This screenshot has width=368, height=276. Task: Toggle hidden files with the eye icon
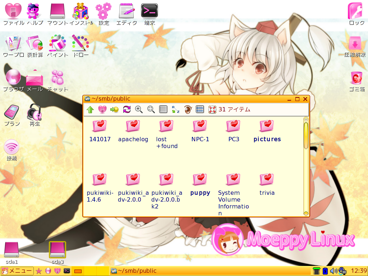[x=188, y=109]
